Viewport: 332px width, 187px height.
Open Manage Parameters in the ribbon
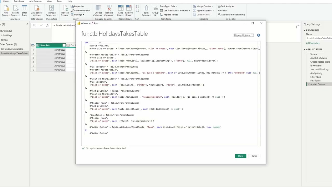click(51, 11)
